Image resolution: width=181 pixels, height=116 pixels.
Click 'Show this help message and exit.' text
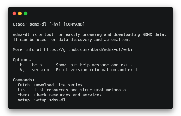(94, 65)
